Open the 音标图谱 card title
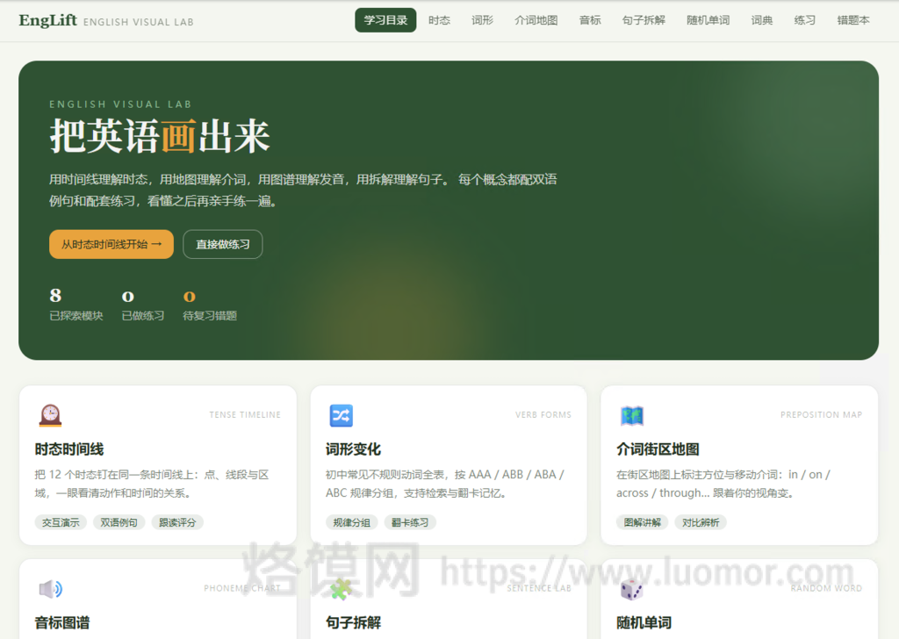The height and width of the screenshot is (639, 899). (62, 623)
